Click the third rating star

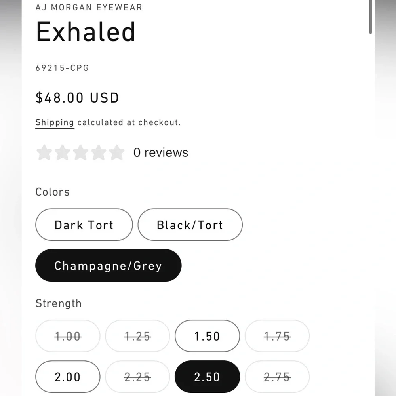tap(80, 152)
